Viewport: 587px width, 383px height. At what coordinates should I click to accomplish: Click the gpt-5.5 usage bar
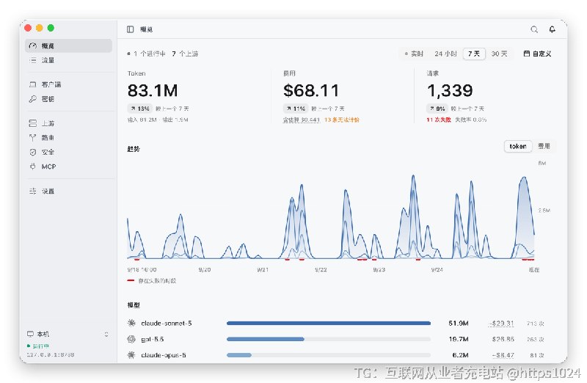click(329, 339)
